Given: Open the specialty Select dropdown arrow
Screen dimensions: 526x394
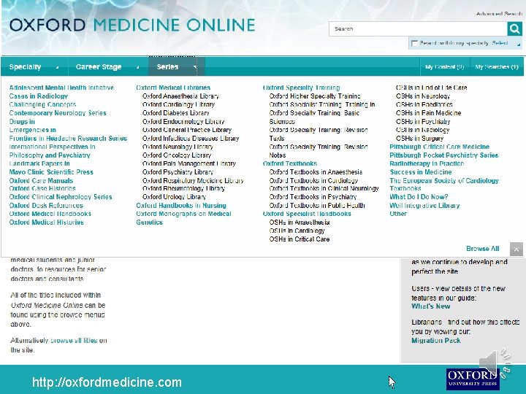Looking at the screenshot, I should tap(519, 45).
